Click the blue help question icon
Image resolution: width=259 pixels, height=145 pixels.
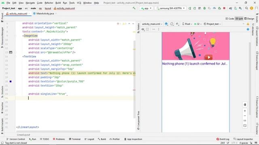click(x=248, y=29)
